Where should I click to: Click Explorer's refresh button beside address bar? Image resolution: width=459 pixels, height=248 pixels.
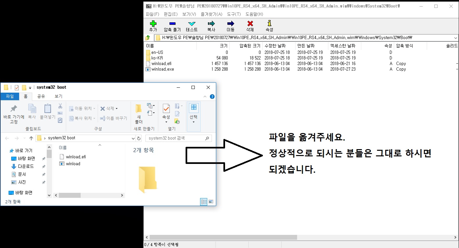(139, 138)
